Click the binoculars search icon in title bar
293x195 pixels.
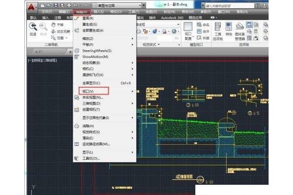pos(258,5)
